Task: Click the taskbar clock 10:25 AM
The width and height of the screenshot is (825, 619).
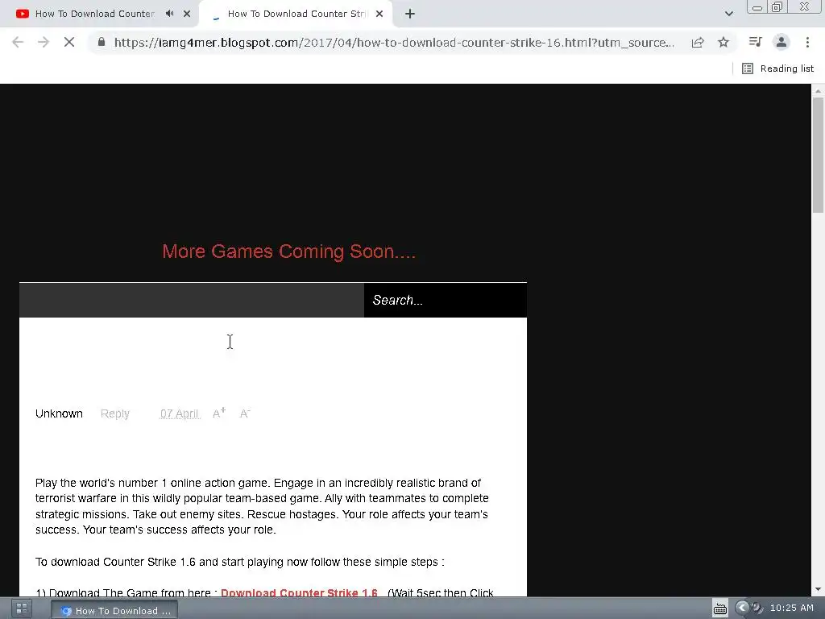Action: pyautogui.click(x=792, y=608)
